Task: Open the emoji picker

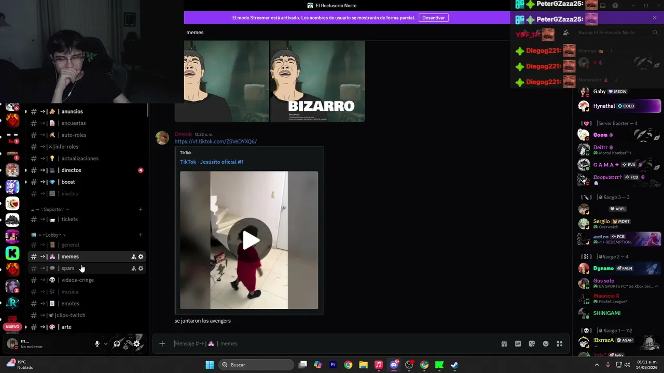Action: (x=546, y=343)
